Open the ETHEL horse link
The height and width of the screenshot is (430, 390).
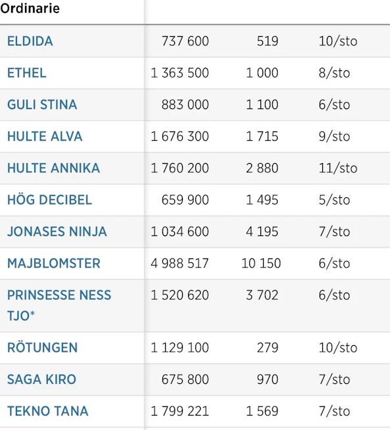tap(26, 73)
